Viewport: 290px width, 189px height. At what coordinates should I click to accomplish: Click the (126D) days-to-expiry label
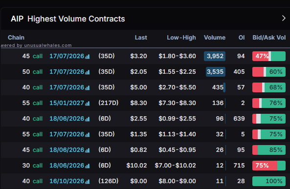pos(108,181)
